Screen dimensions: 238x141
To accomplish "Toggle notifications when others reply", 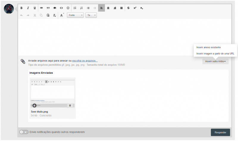I will [x=24, y=132].
